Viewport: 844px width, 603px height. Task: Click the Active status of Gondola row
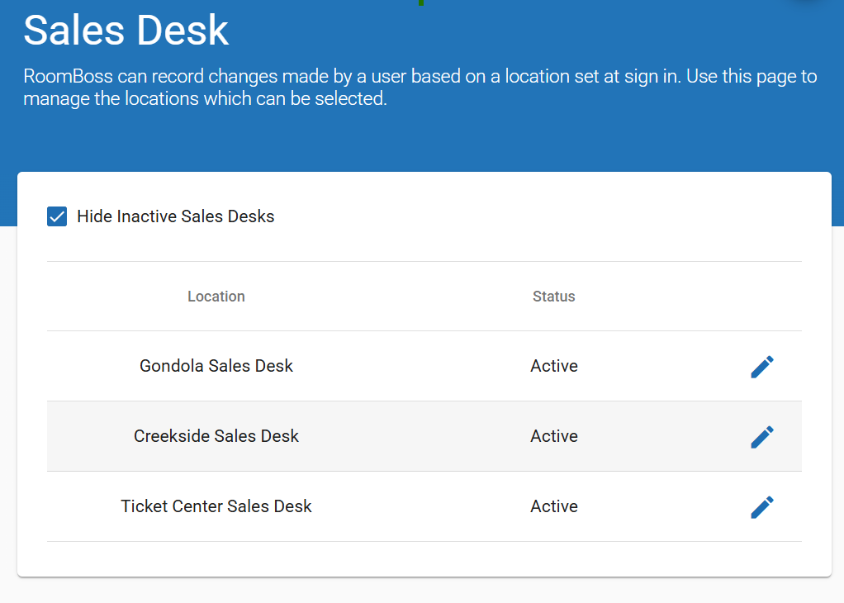553,366
